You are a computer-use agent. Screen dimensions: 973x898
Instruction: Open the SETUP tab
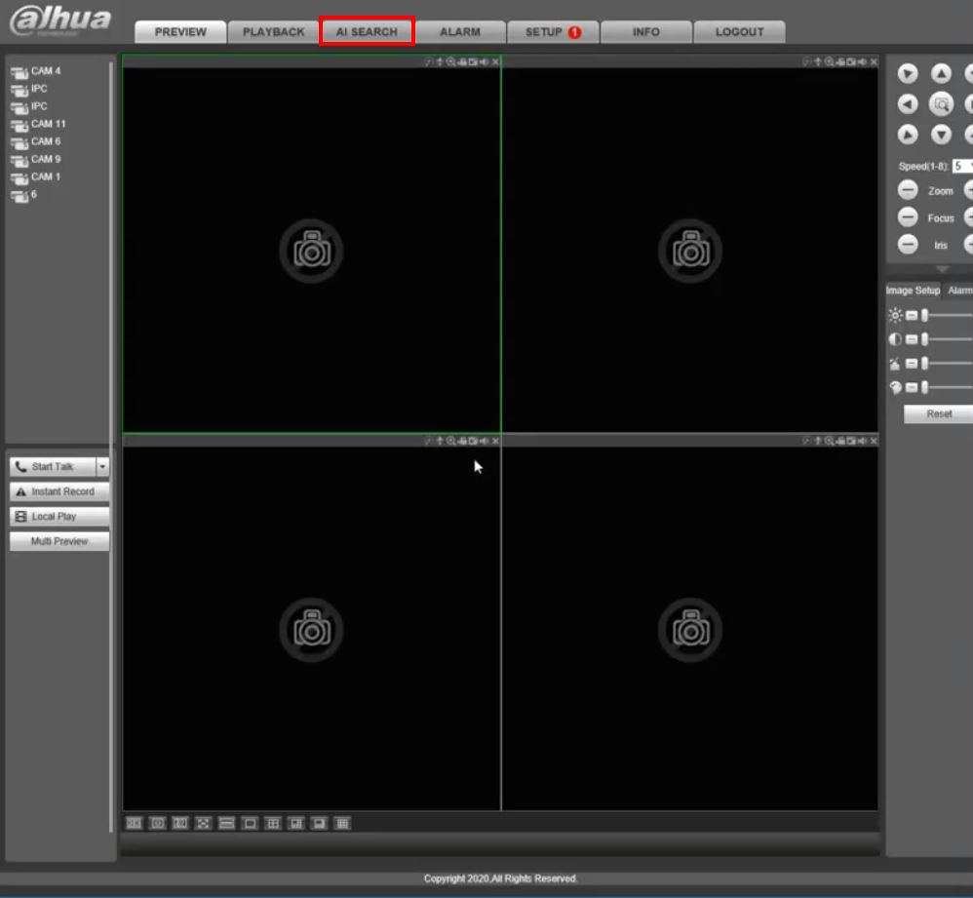553,31
